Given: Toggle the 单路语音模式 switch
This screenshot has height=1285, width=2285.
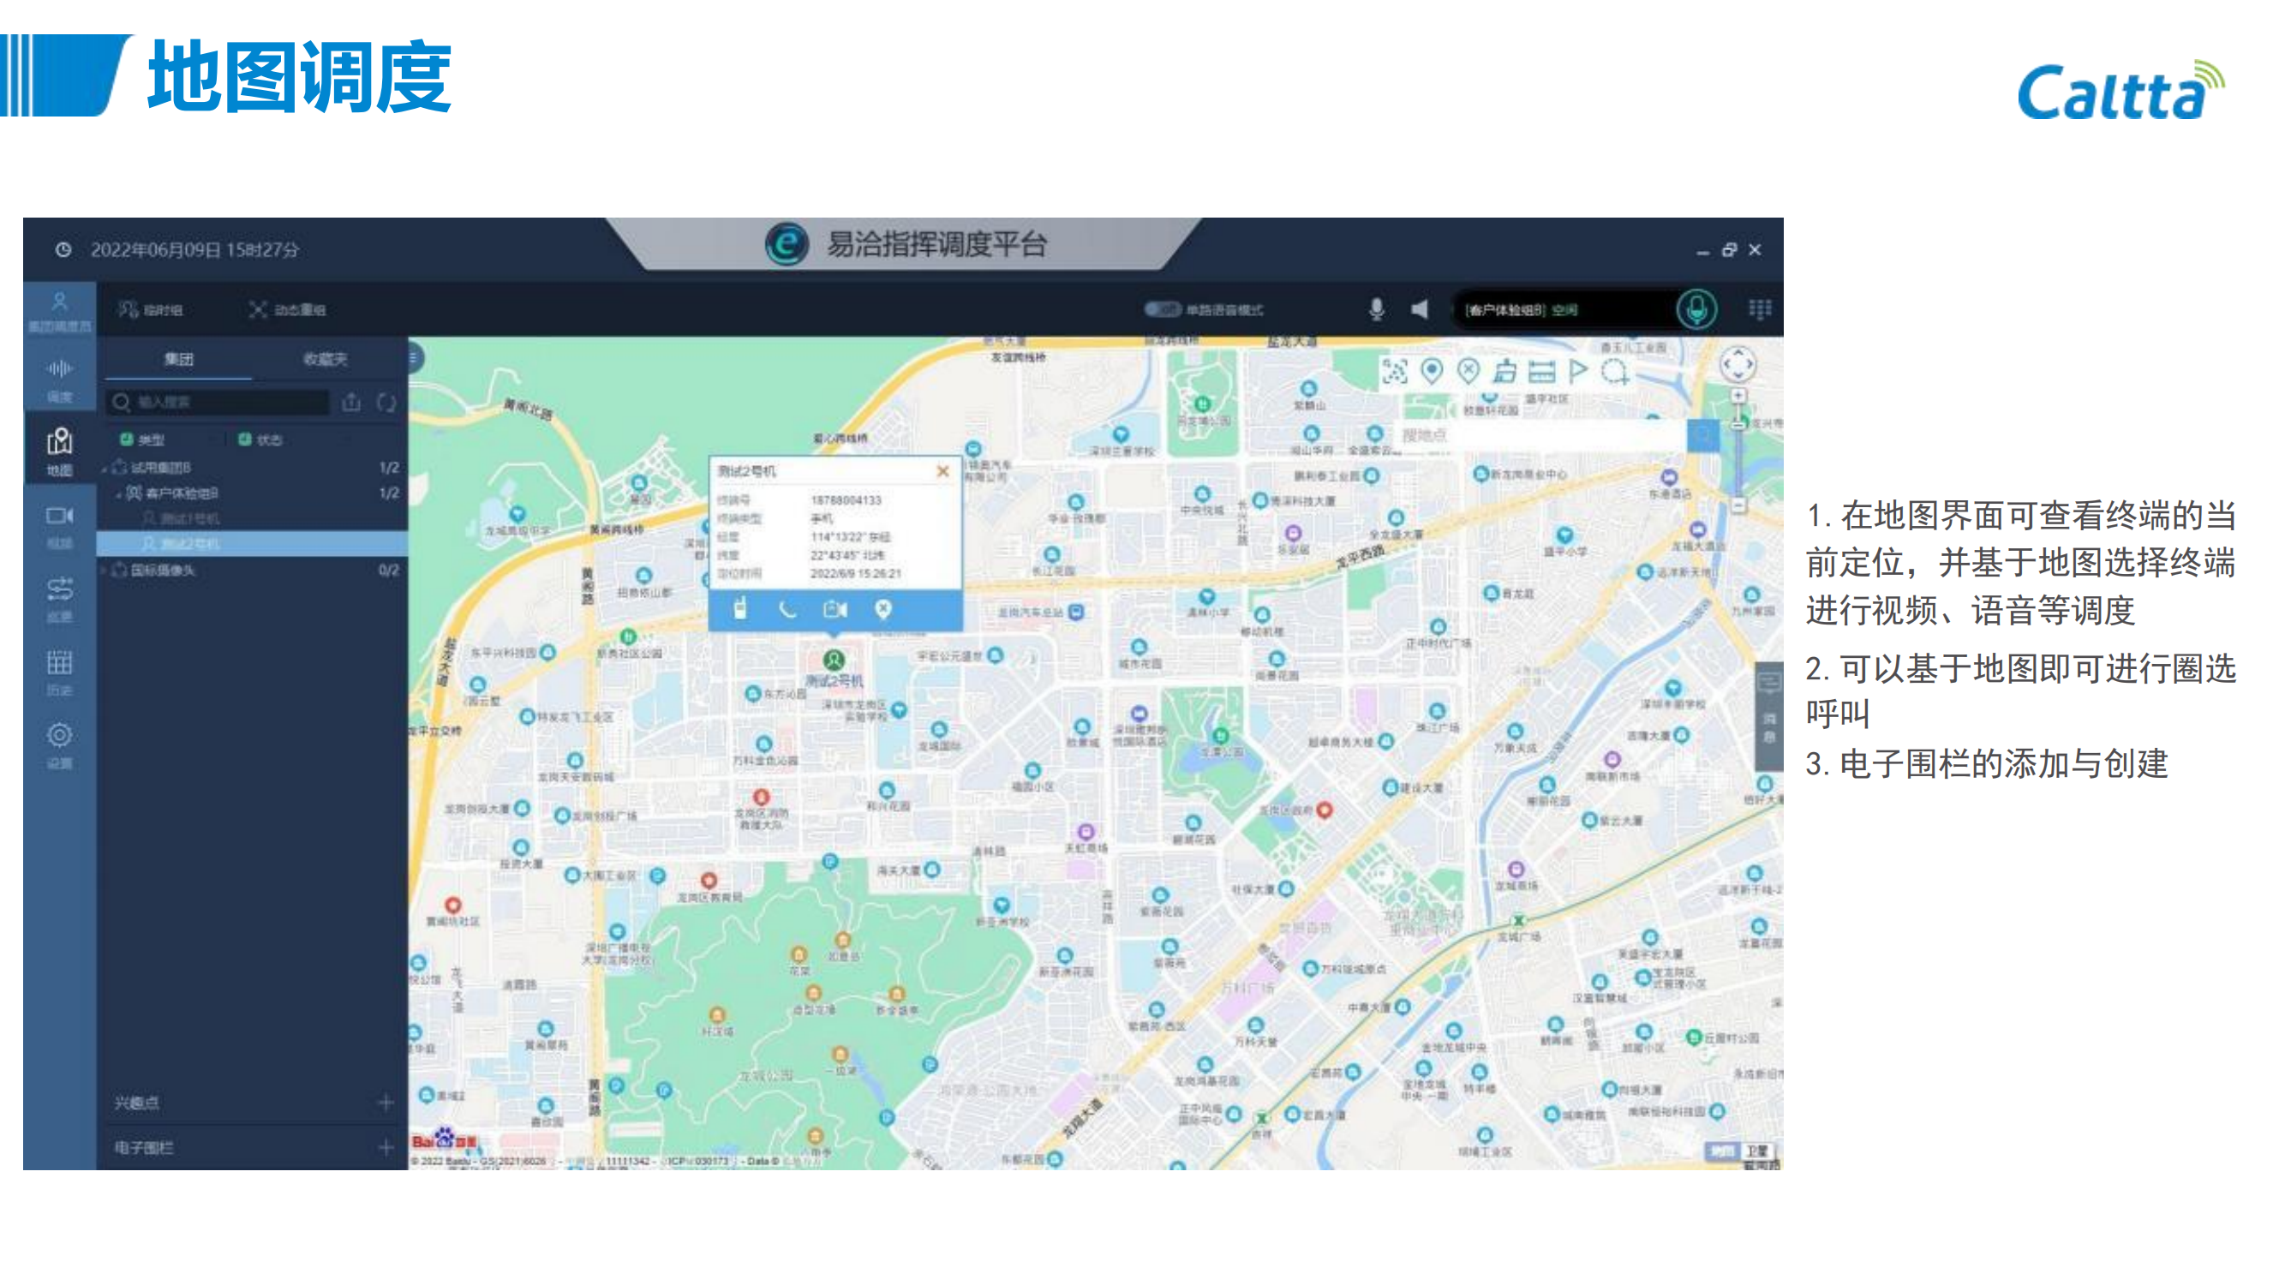Looking at the screenshot, I should 1161,309.
